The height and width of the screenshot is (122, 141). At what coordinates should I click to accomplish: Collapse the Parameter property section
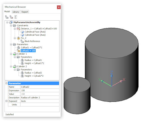point(7,83)
